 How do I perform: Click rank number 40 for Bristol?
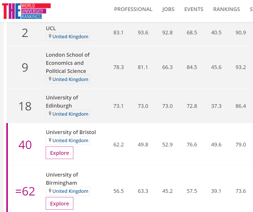click(x=25, y=145)
